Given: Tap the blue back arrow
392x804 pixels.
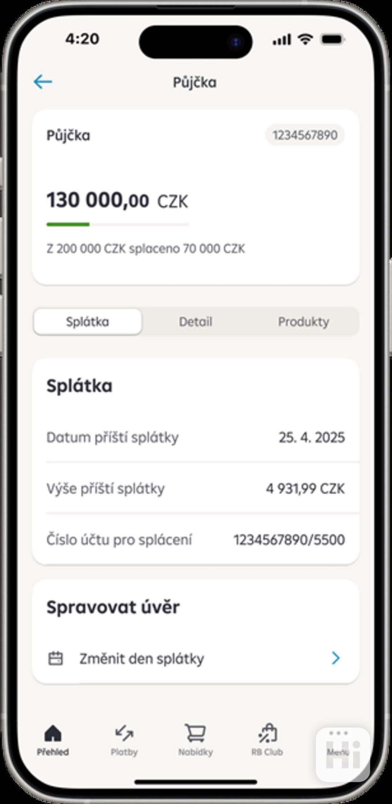Looking at the screenshot, I should (43, 82).
